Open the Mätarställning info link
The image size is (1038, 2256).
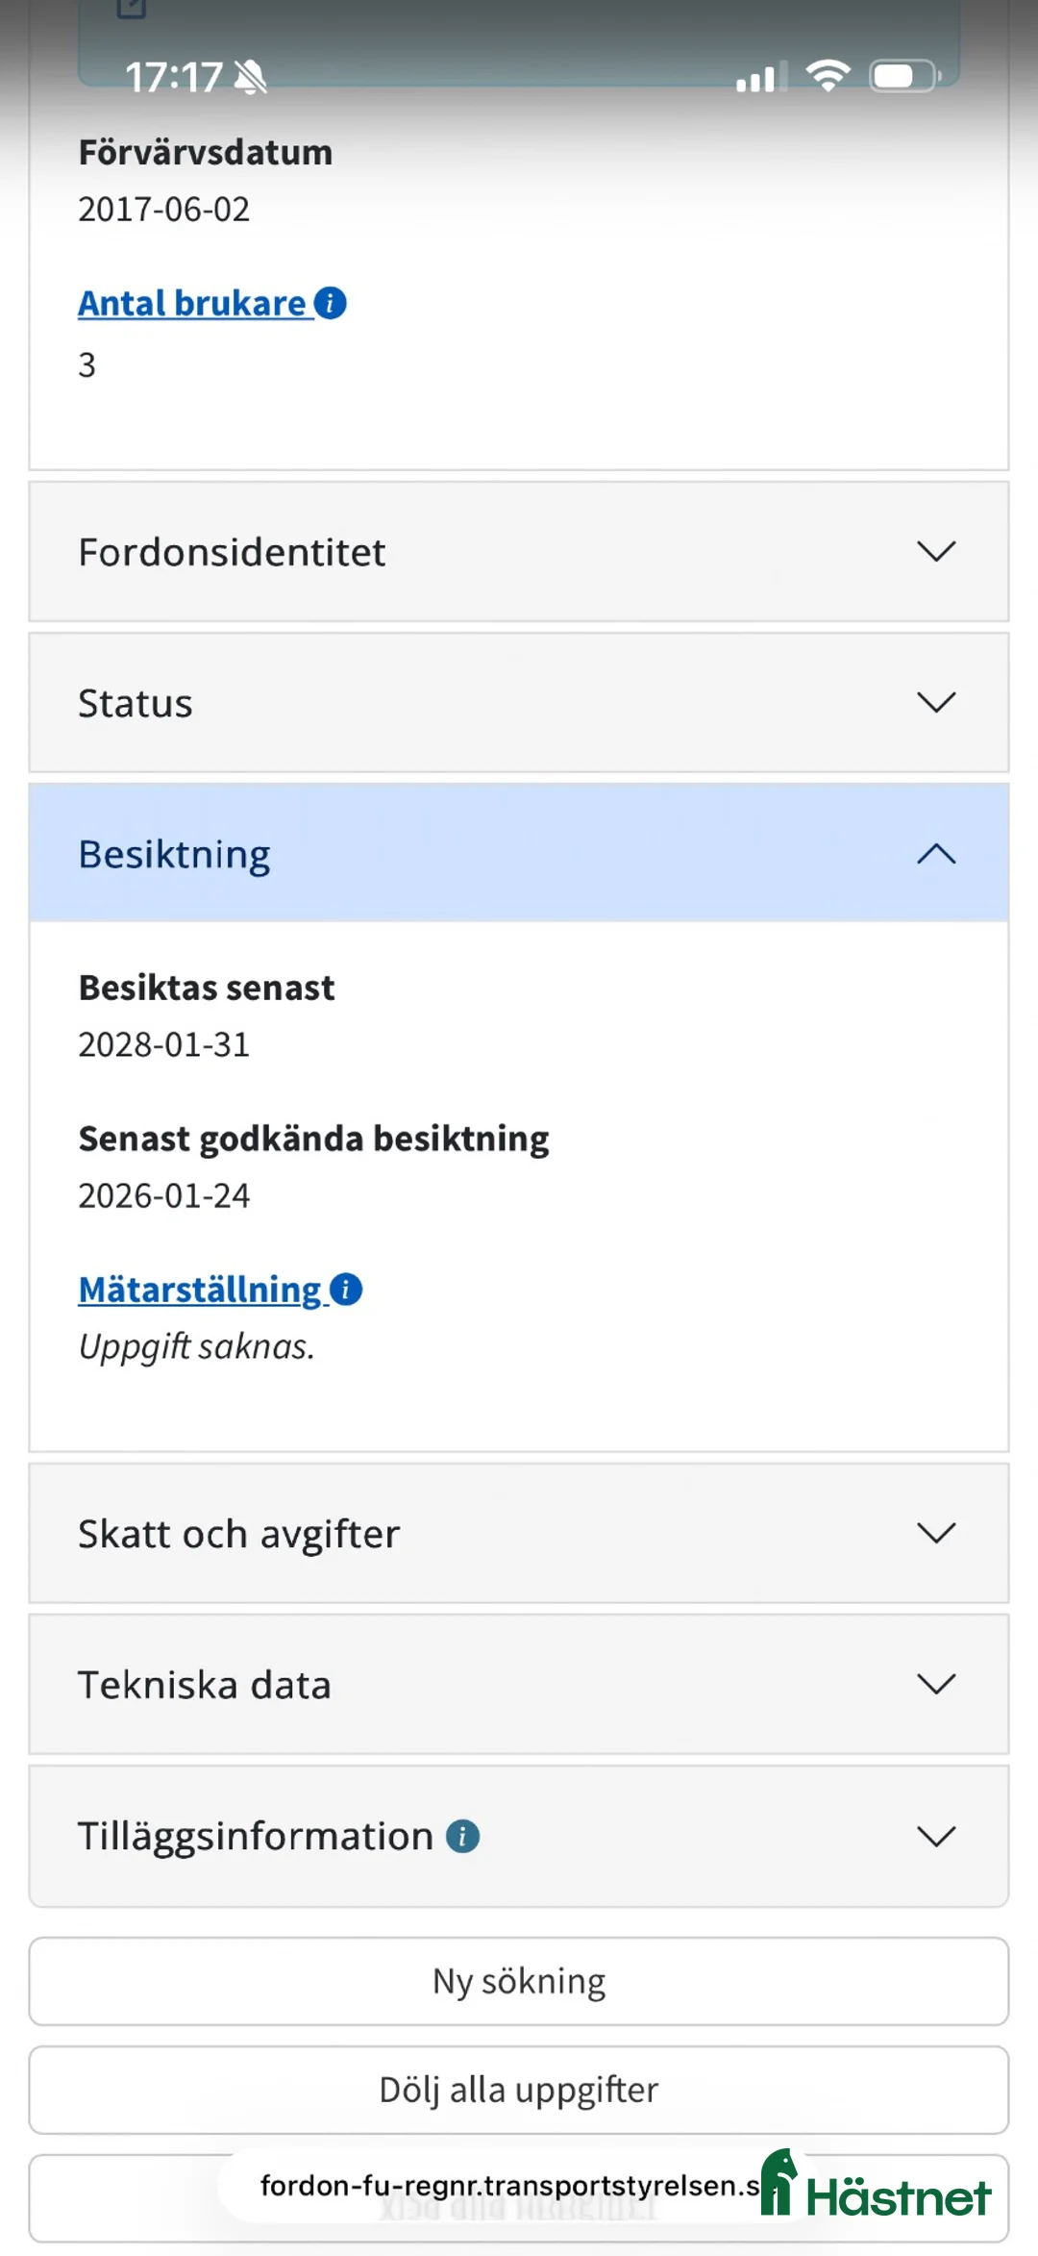(200, 1290)
